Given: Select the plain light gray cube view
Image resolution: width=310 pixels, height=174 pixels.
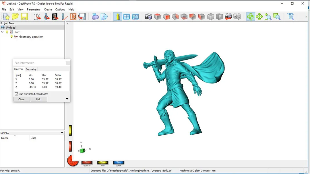Looking at the screenshot, I should pos(211,17).
